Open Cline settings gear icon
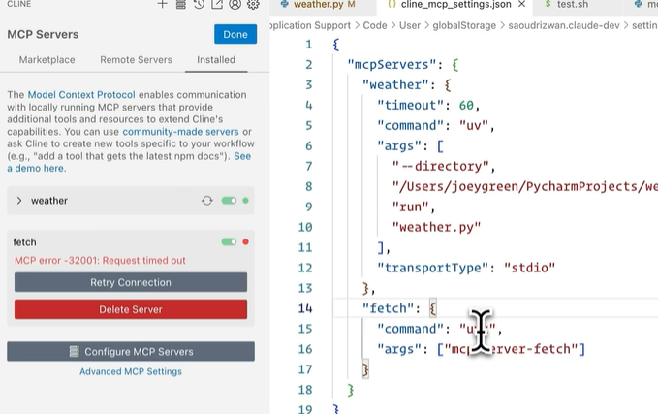 tap(253, 4)
